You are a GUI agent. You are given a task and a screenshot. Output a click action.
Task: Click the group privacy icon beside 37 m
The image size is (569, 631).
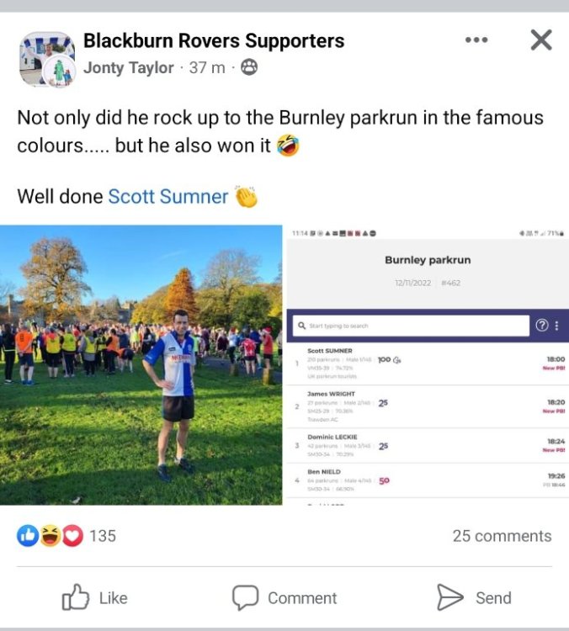(x=249, y=67)
